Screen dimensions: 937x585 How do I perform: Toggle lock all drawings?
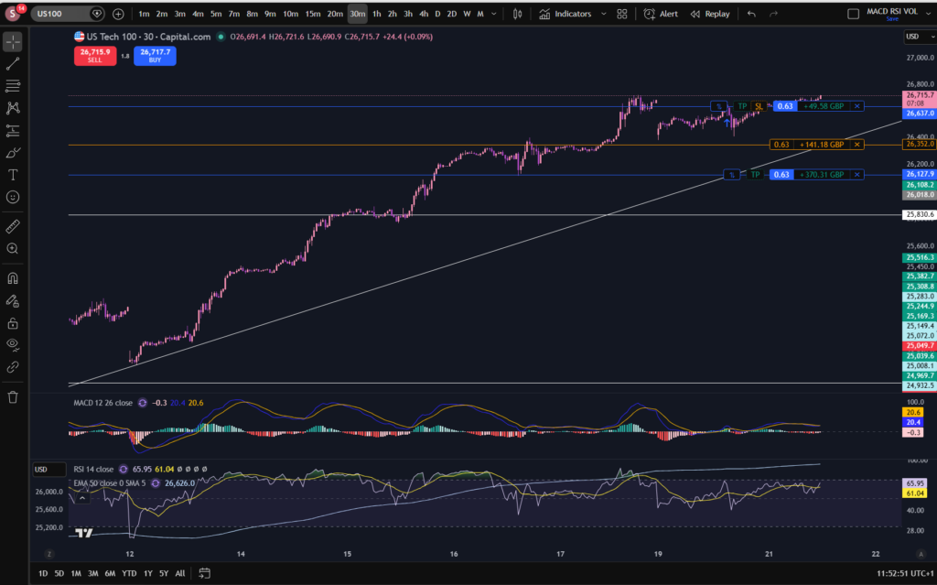(x=13, y=323)
